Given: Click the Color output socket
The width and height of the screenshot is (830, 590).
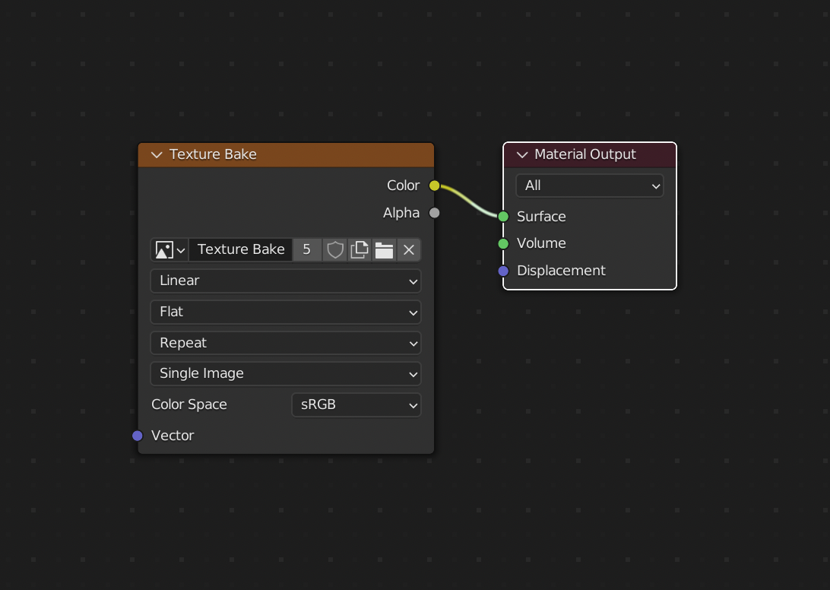Looking at the screenshot, I should (434, 185).
